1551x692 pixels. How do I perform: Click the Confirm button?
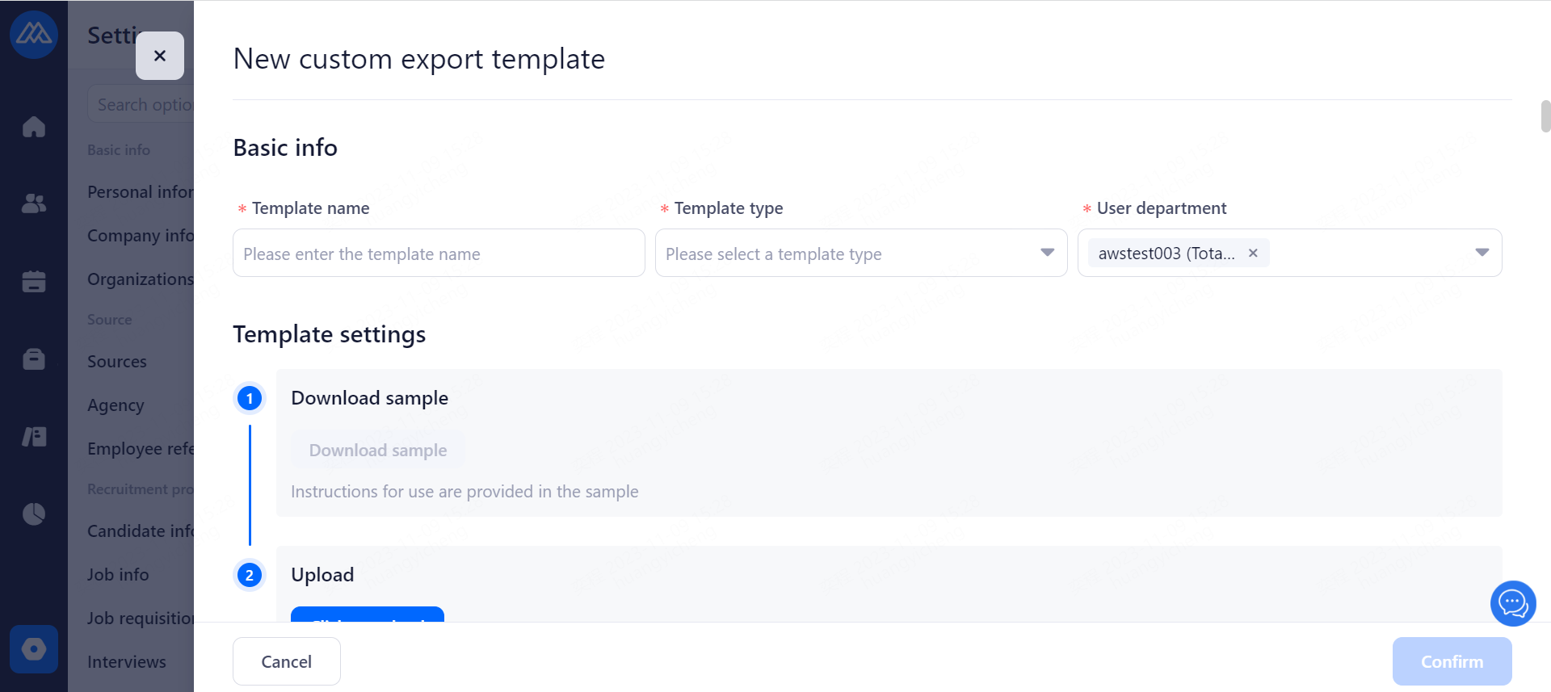1452,661
